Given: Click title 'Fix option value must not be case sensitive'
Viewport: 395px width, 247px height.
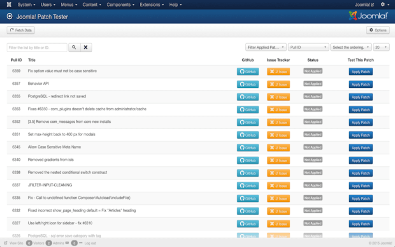Looking at the screenshot, I should pyautogui.click(x=62, y=71).
